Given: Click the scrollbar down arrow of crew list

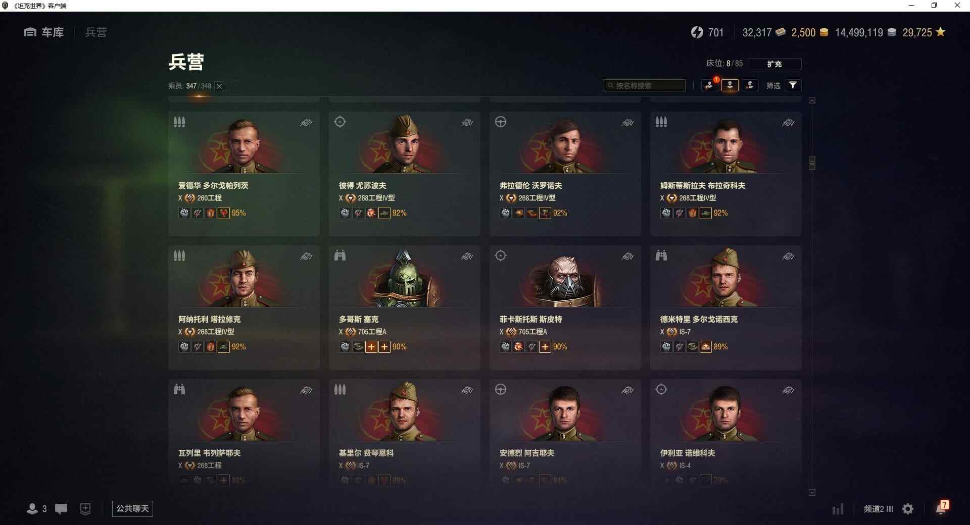Looking at the screenshot, I should 812,493.
